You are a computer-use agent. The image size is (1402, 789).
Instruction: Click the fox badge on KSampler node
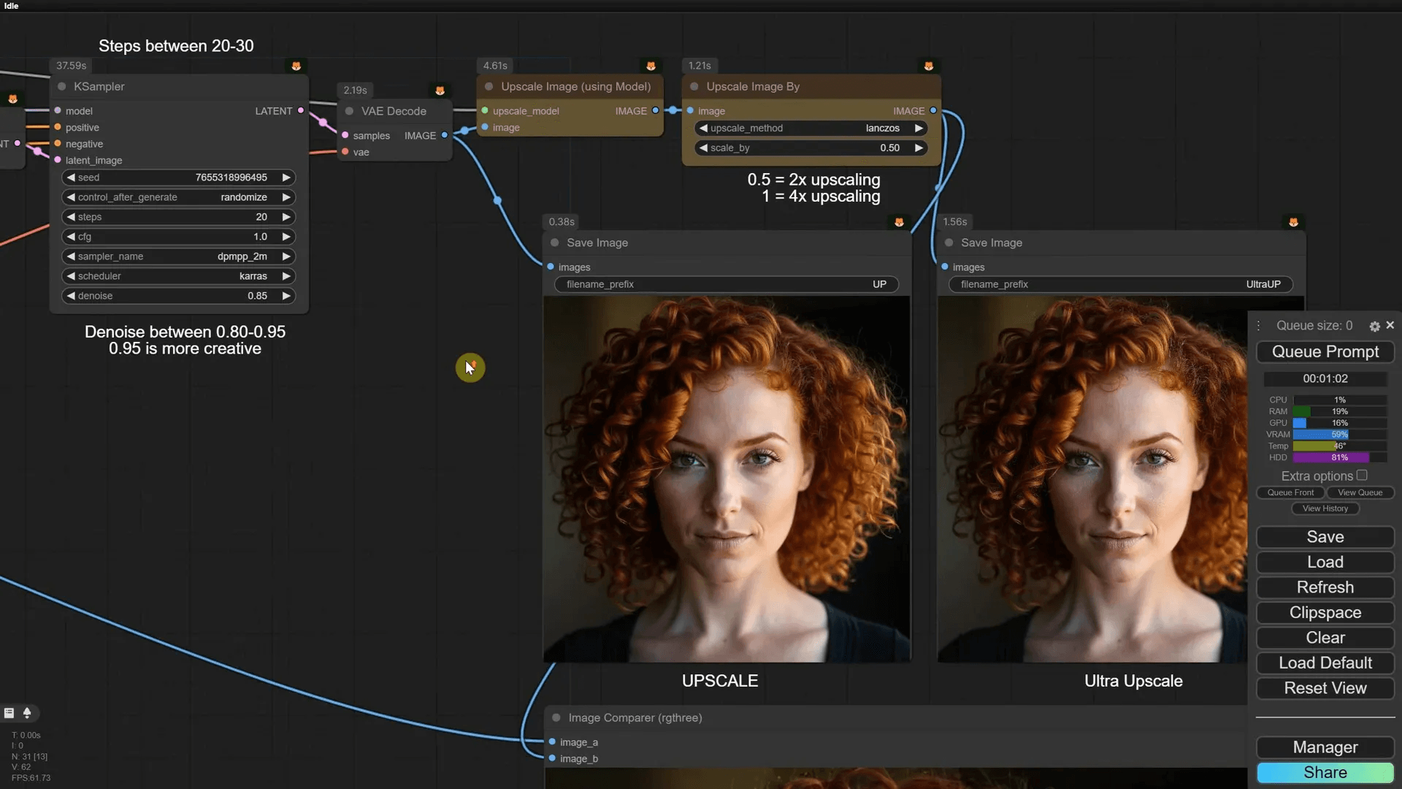(x=296, y=66)
